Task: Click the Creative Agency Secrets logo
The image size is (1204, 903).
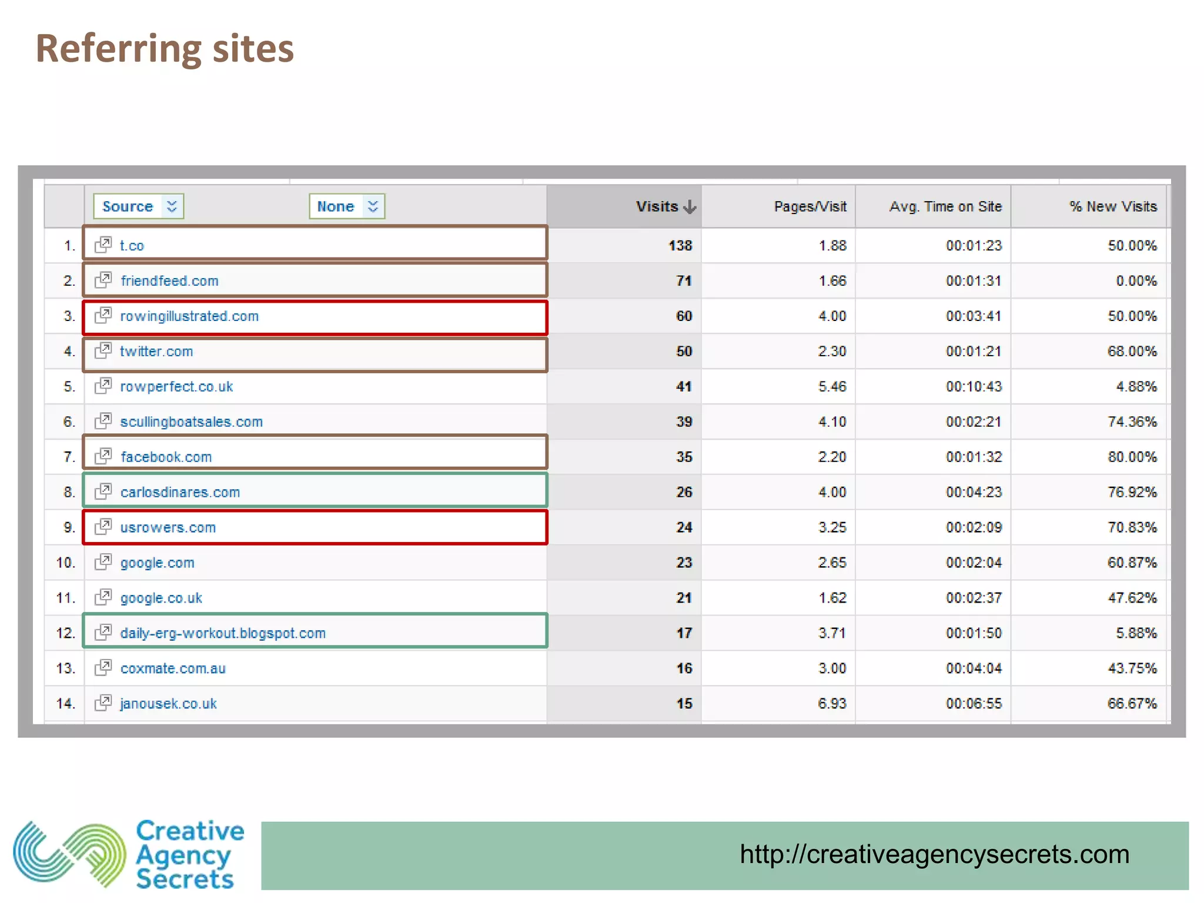Action: pyautogui.click(x=129, y=855)
